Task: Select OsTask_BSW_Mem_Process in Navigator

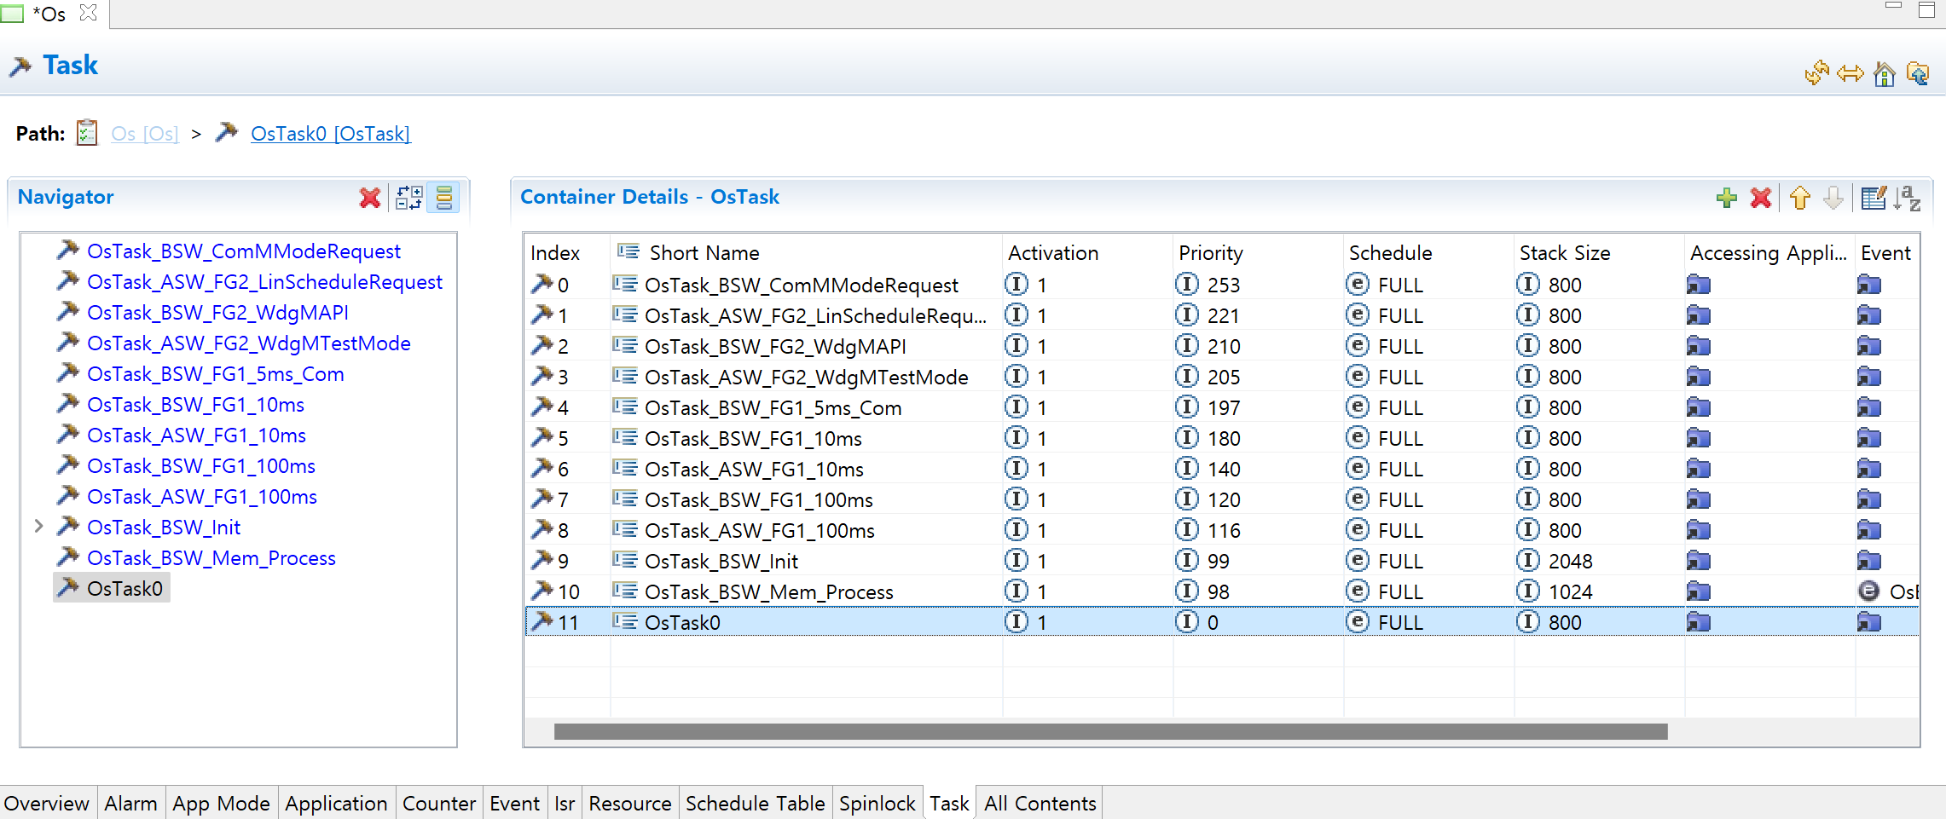Action: [x=211, y=558]
